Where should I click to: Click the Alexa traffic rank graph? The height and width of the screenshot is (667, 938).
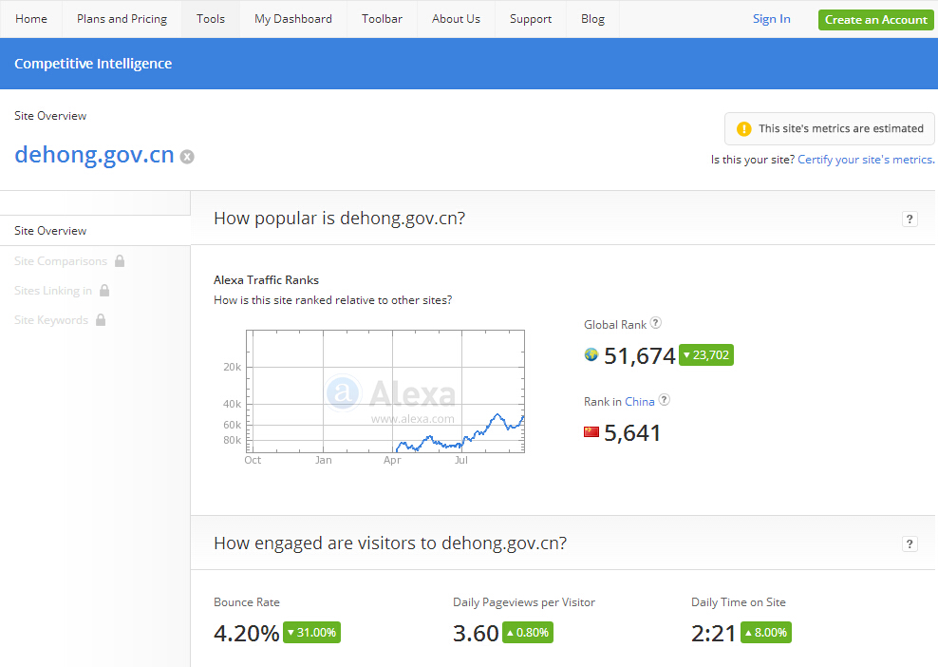(x=385, y=391)
